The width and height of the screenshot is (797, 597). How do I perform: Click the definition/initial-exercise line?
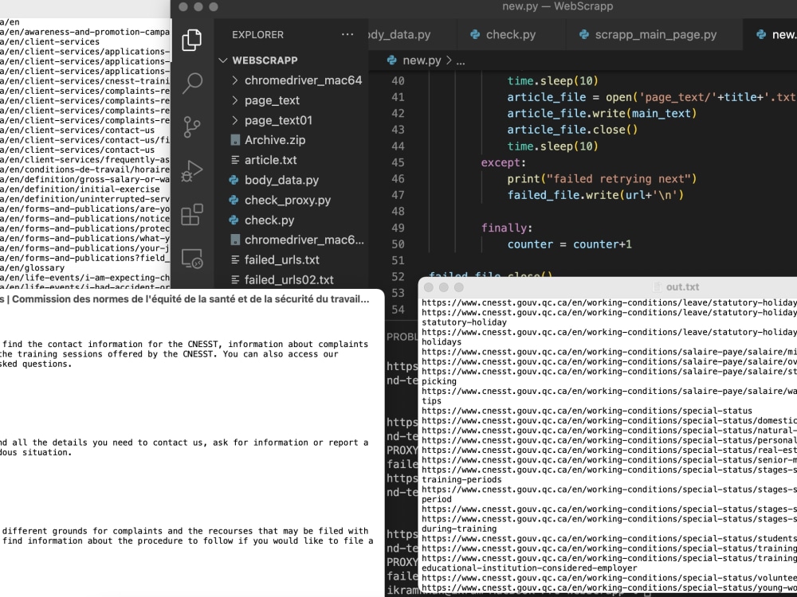click(80, 189)
